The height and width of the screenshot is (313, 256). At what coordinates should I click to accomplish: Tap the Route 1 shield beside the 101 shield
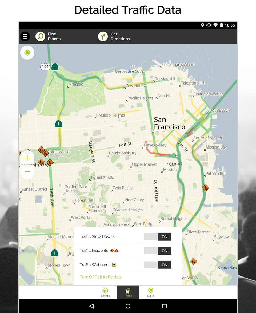(x=55, y=67)
